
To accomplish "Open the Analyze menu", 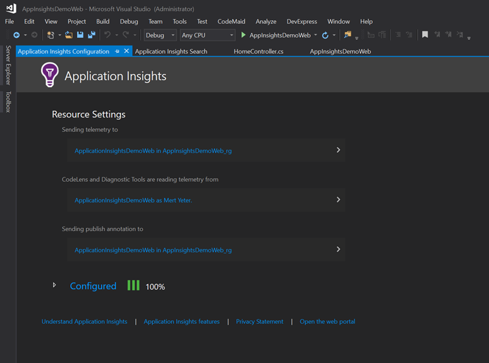I will [266, 21].
